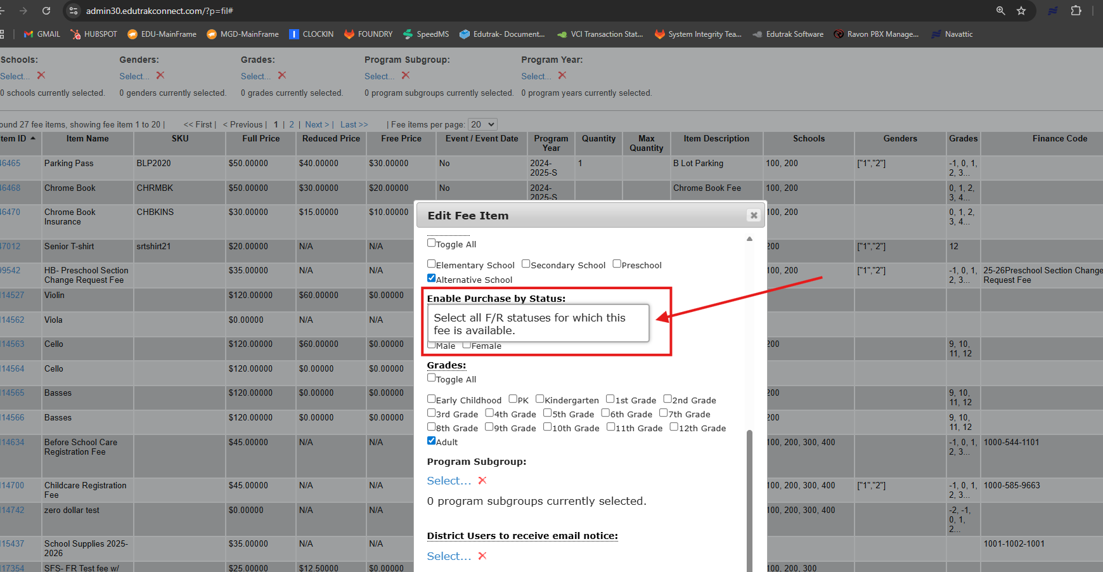Uncheck the Alternative School checkbox
Viewport: 1103px width, 572px height.
click(432, 278)
